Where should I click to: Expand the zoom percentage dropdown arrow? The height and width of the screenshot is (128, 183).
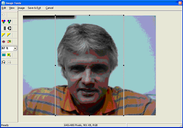tap(15, 48)
